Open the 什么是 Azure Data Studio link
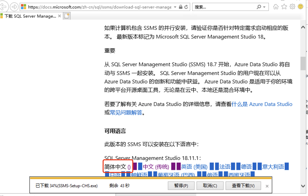This screenshot has width=308, height=196. coord(262,104)
